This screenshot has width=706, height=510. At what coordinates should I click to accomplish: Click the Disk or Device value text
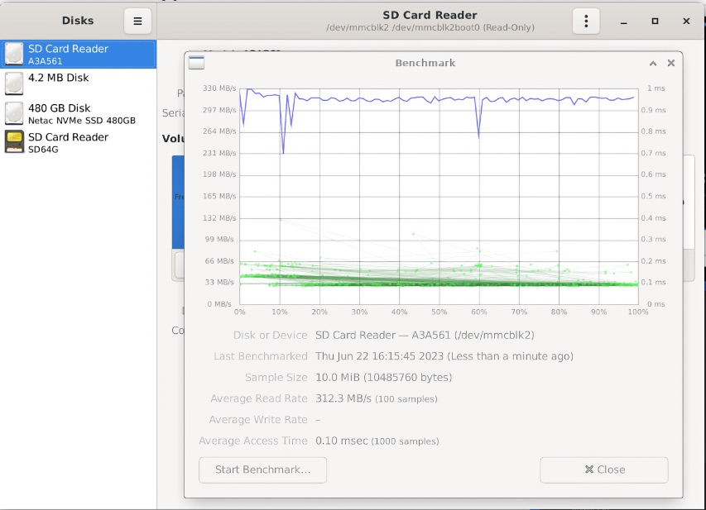pos(425,335)
